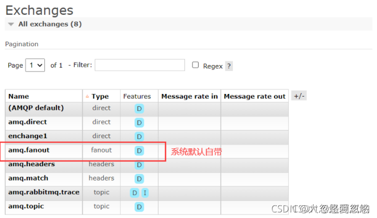
Task: Open the amq.fanout exchange
Action: click(x=29, y=150)
